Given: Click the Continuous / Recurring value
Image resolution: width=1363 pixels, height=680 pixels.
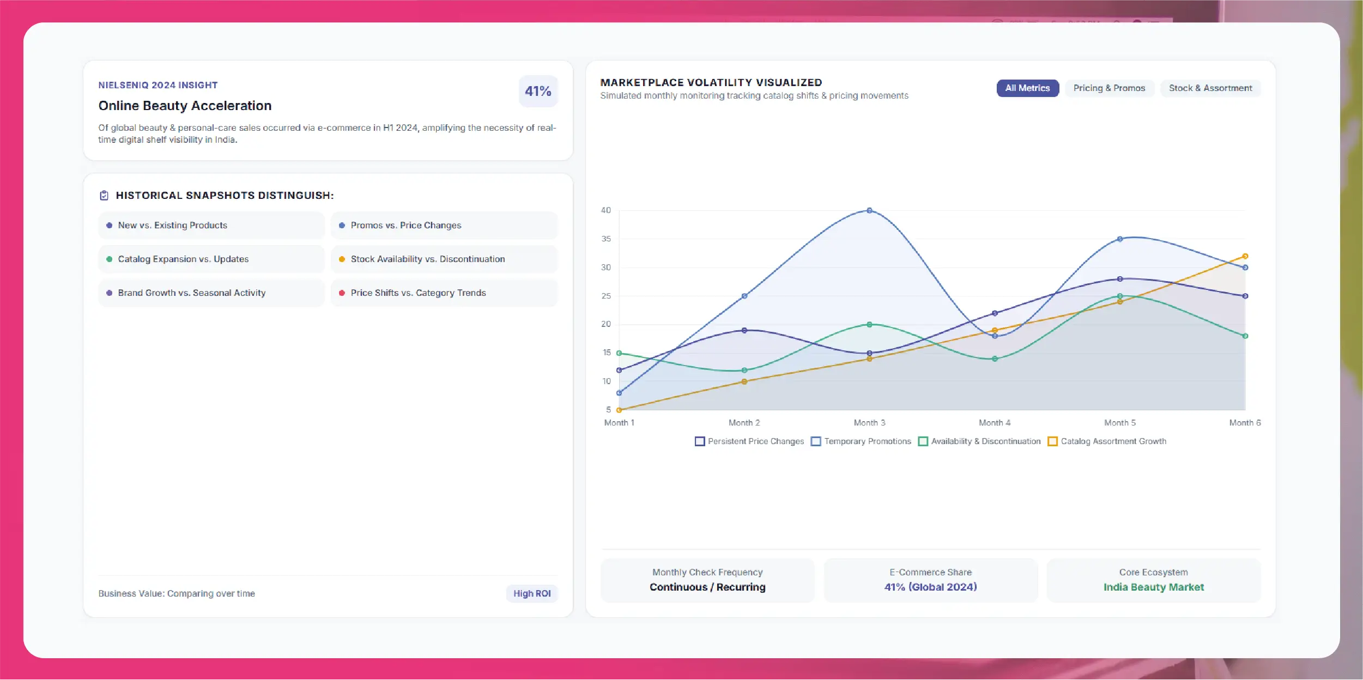Looking at the screenshot, I should pyautogui.click(x=707, y=587).
